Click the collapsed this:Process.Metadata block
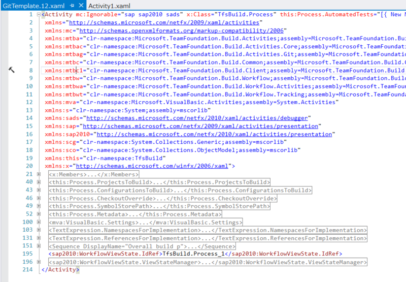 (135, 214)
